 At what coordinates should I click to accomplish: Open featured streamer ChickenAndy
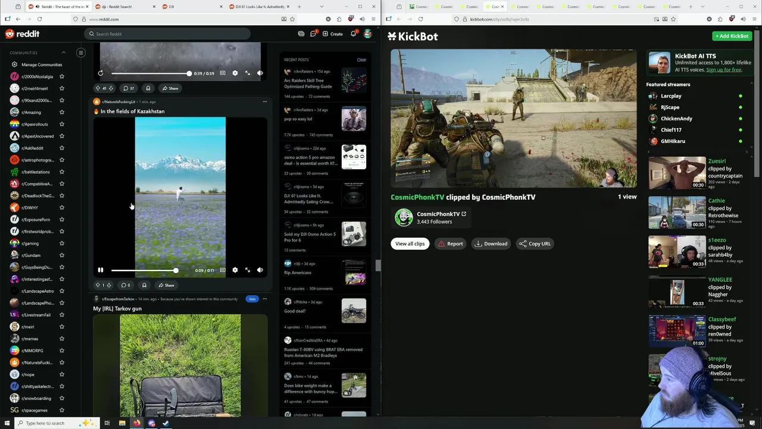tap(676, 119)
